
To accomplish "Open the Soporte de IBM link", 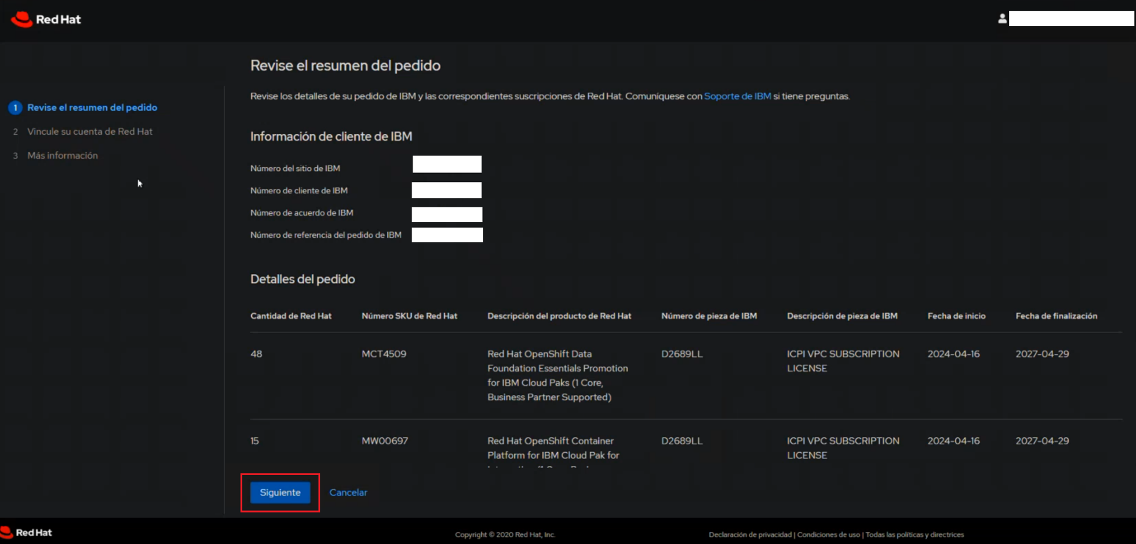I will [737, 96].
